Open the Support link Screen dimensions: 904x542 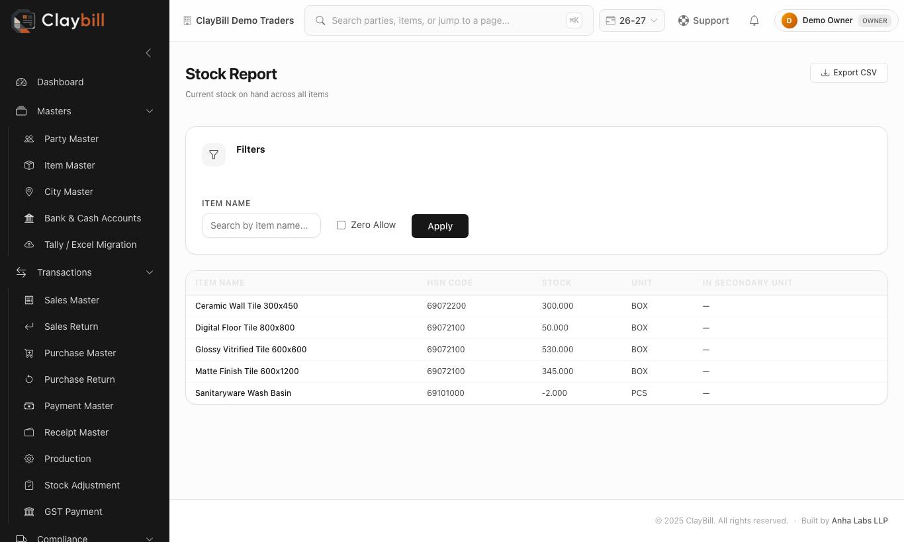[703, 20]
